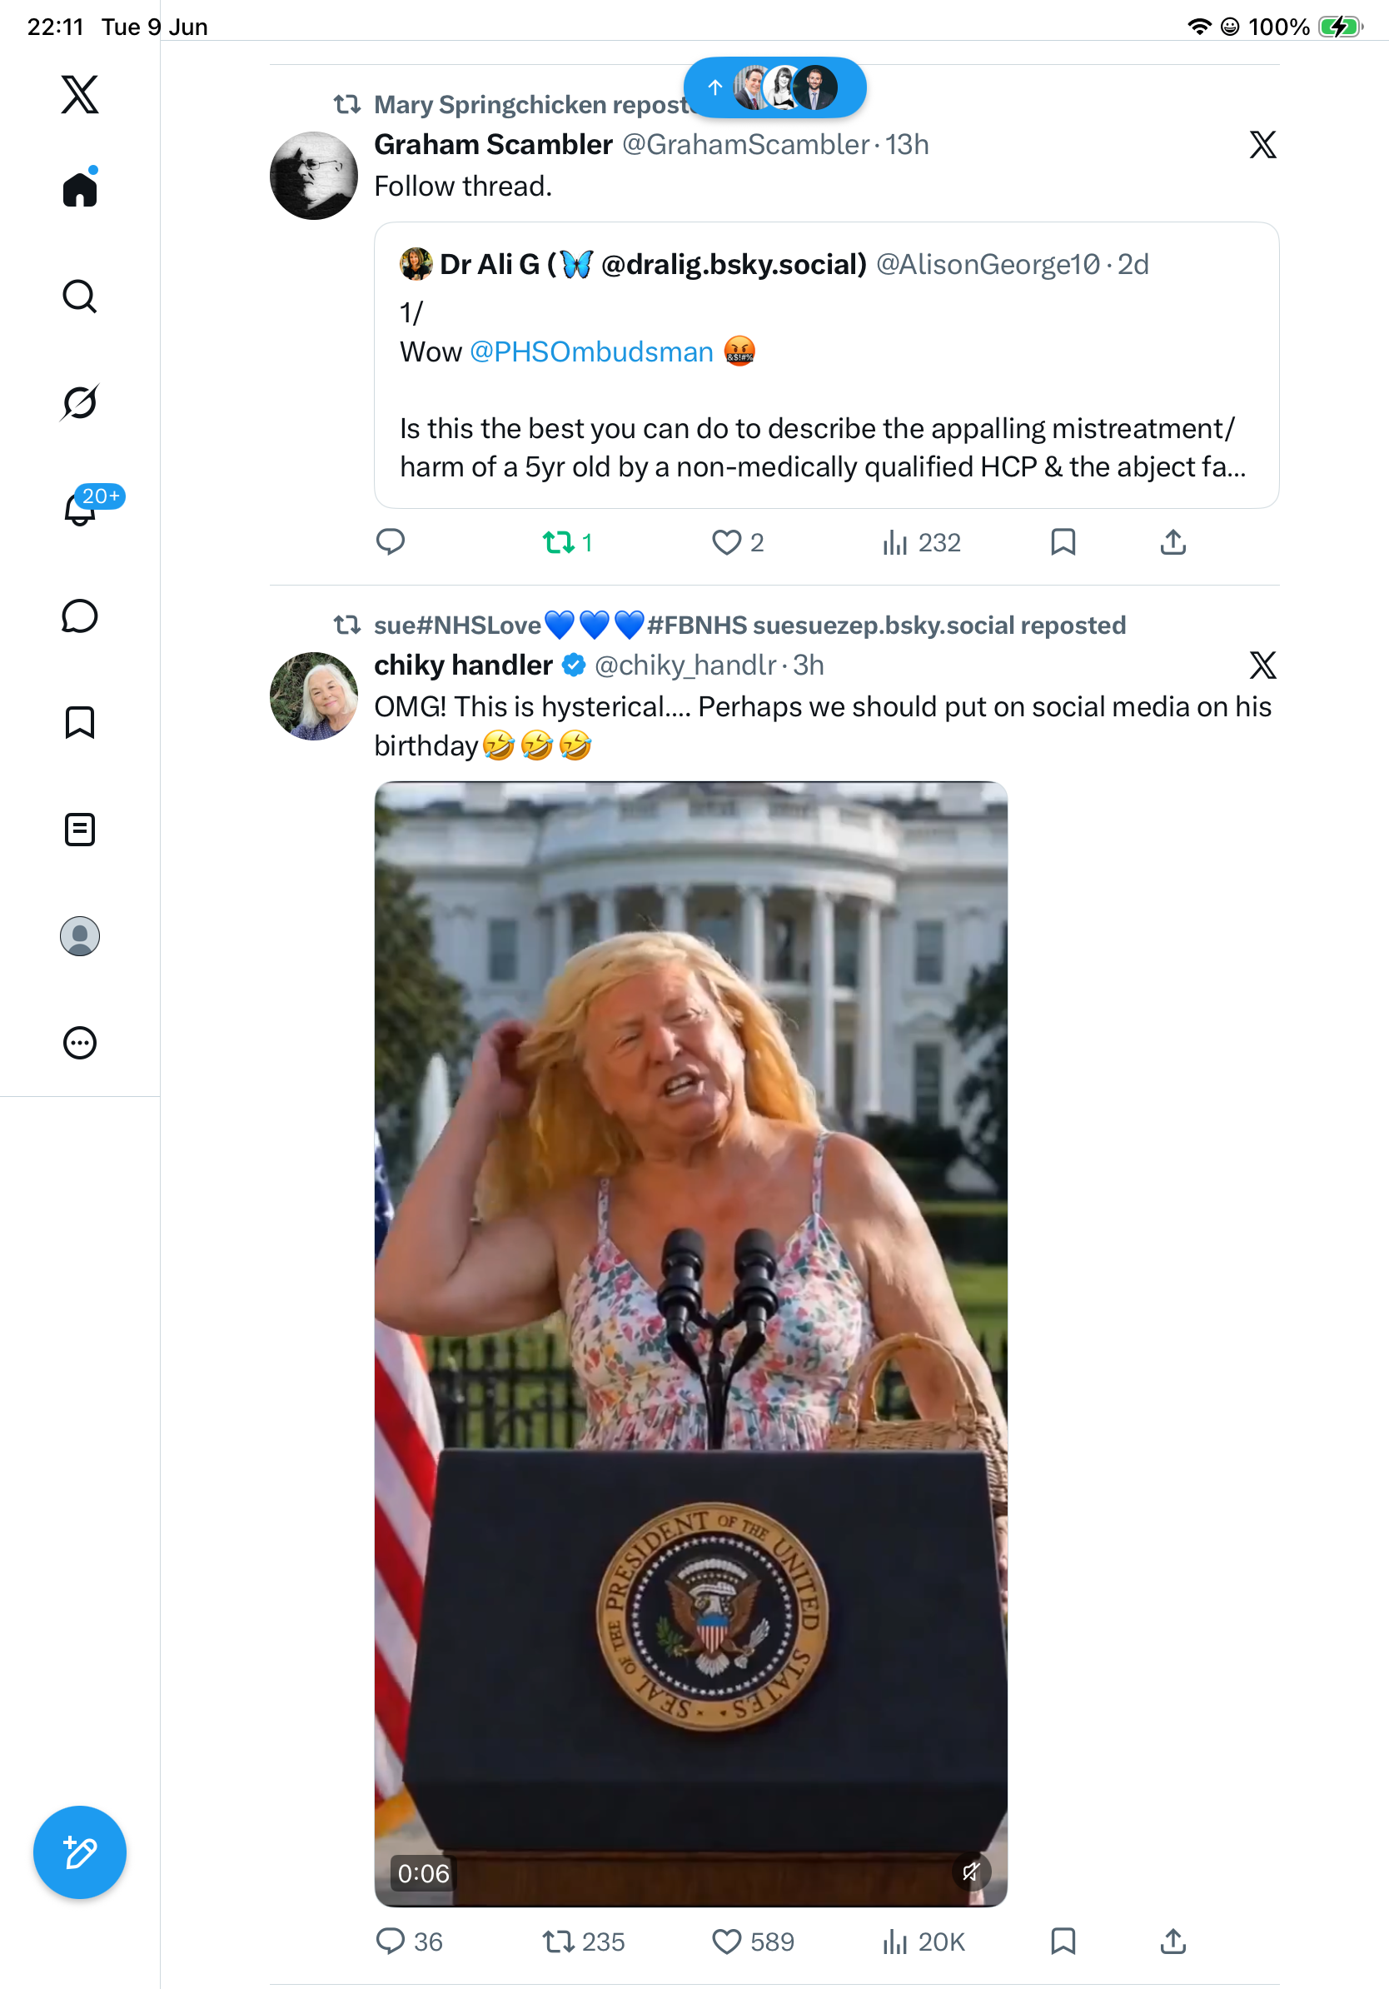
Task: Open Messages chat bubble in the sidebar
Action: 80,616
